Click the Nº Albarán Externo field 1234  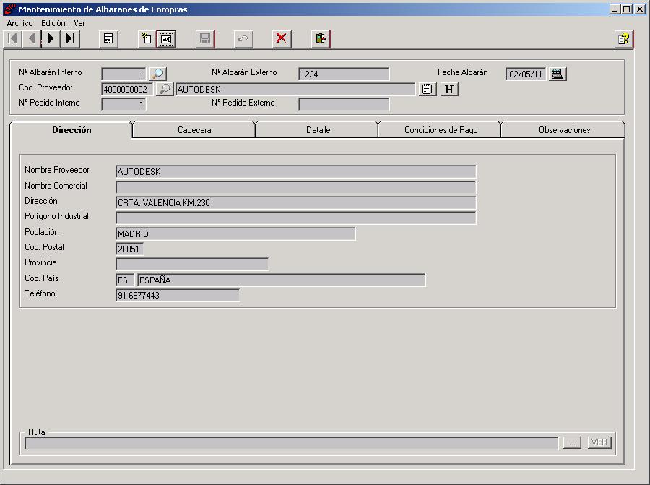pos(344,74)
